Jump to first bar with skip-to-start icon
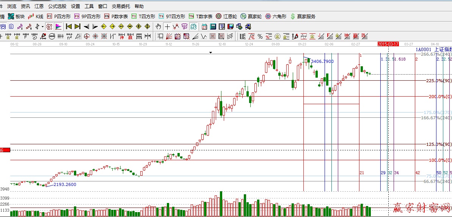This screenshot has height=217, width=452. 69,27
